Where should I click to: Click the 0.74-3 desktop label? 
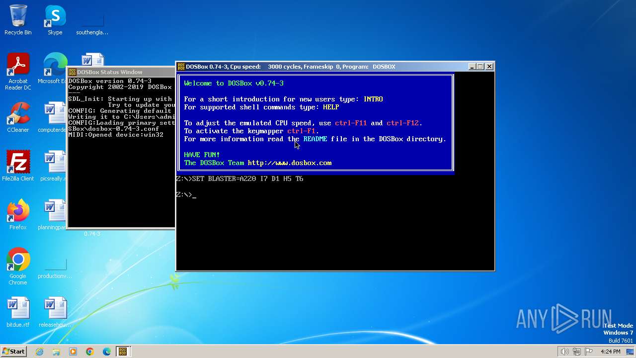tap(92, 234)
